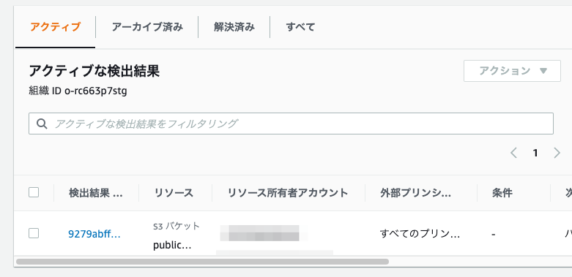The height and width of the screenshot is (277, 572).
Task: Click the search magnifier icon
Action: click(42, 124)
